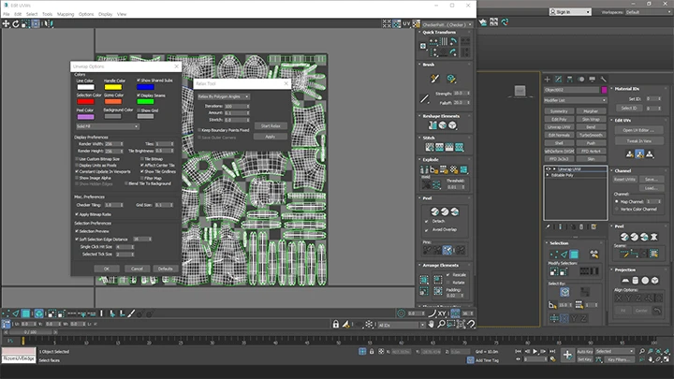Image resolution: width=674 pixels, height=379 pixels.
Task: Toggle the Affect Center Tile checkbox
Action: (x=142, y=165)
